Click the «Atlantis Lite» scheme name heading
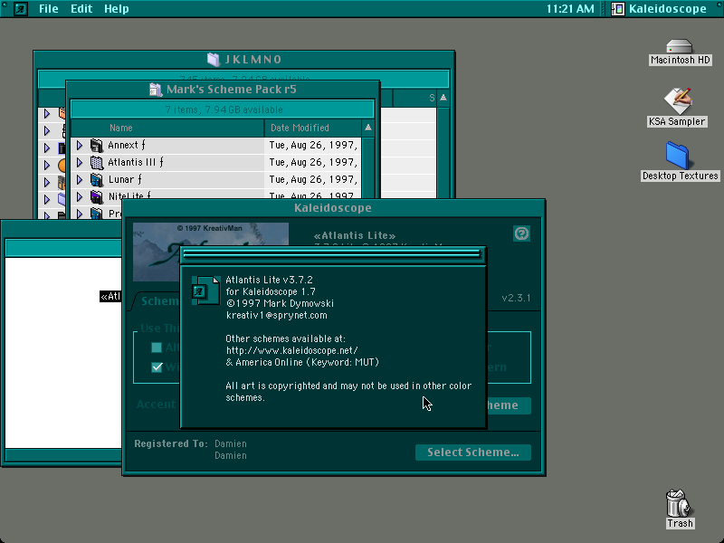This screenshot has width=724, height=543. click(x=355, y=236)
